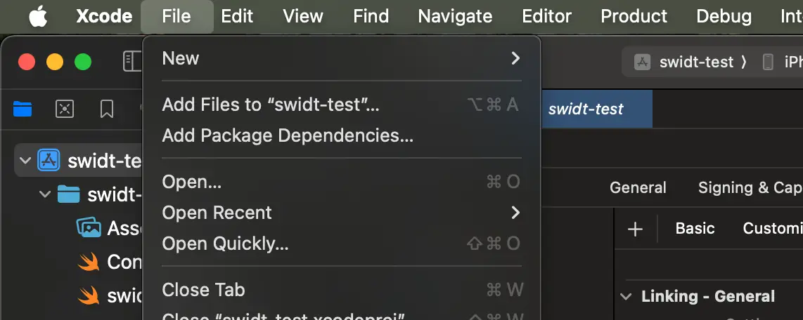Viewport: 803px width, 320px height.
Task: Switch to the General tab
Action: (x=638, y=187)
